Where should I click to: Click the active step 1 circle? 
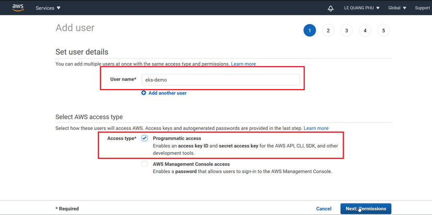tap(309, 30)
